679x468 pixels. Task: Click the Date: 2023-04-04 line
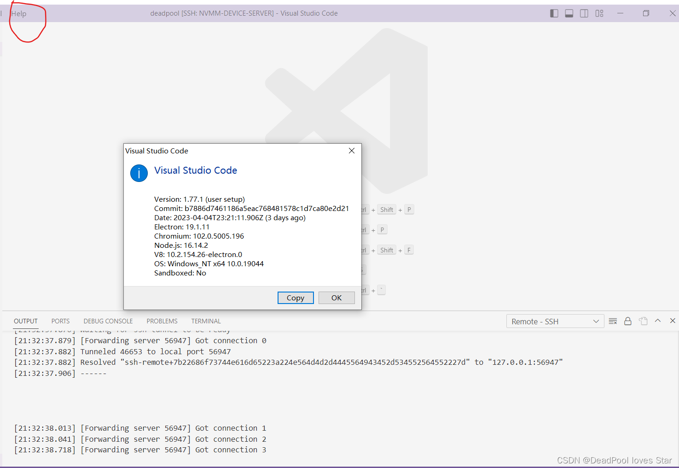click(x=230, y=217)
